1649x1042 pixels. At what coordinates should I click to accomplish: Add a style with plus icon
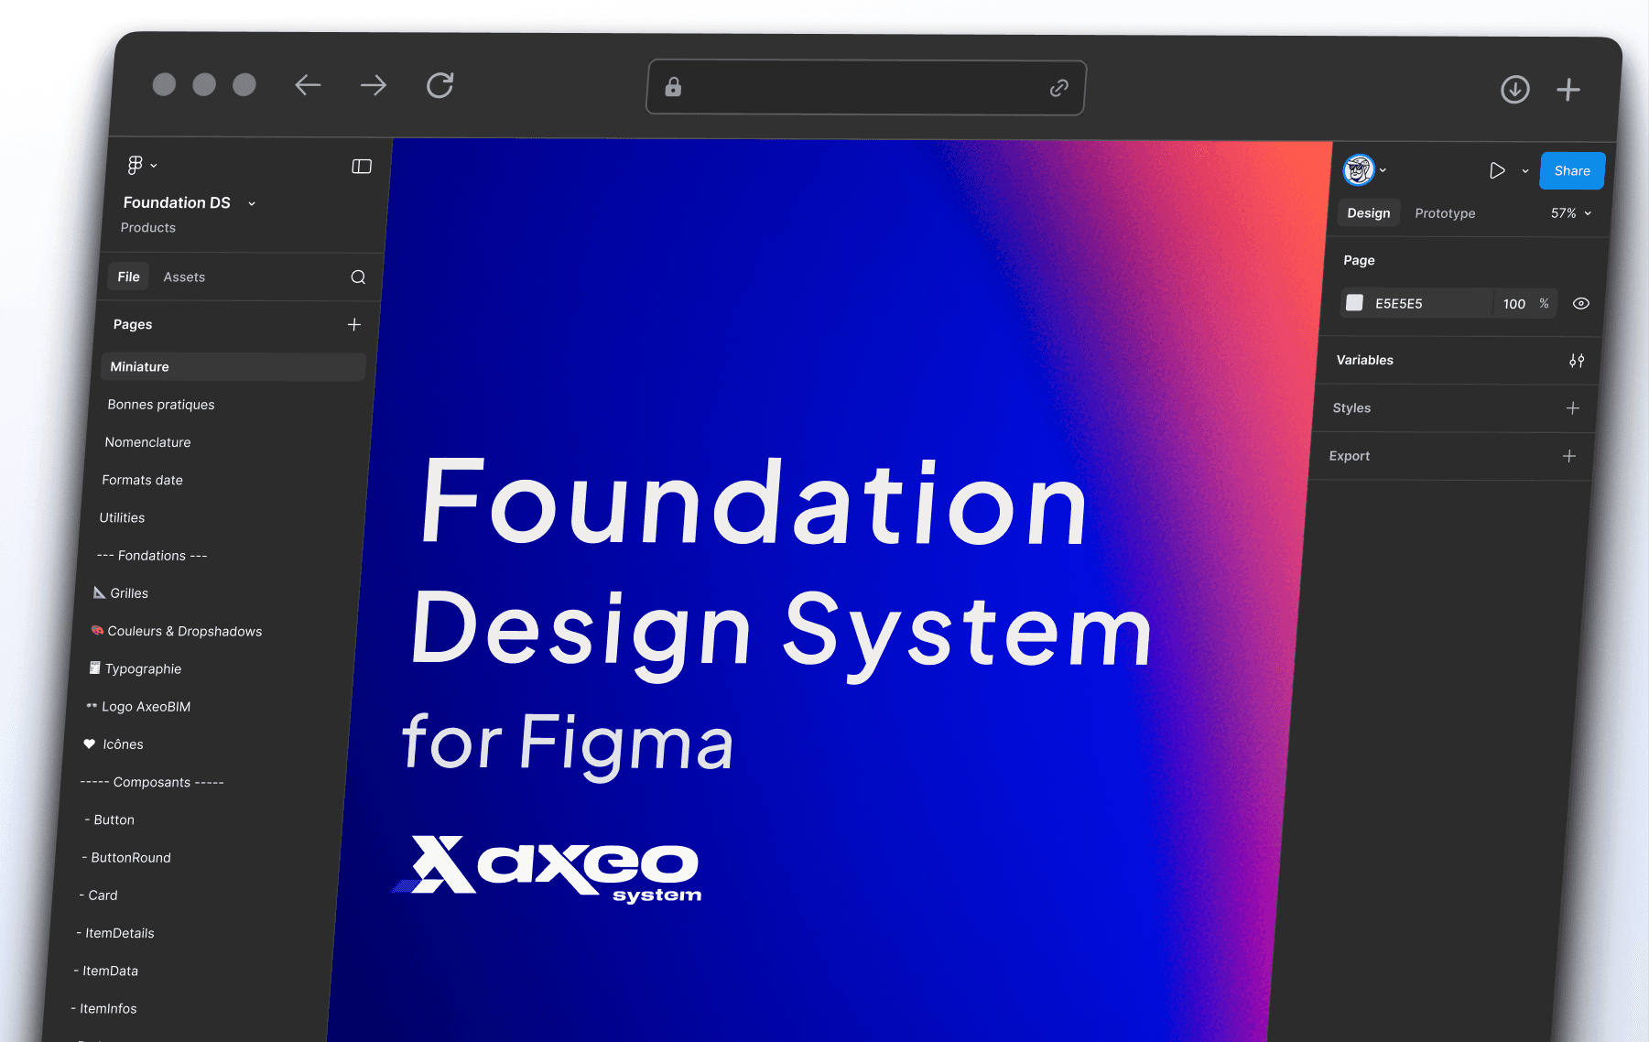coord(1573,408)
